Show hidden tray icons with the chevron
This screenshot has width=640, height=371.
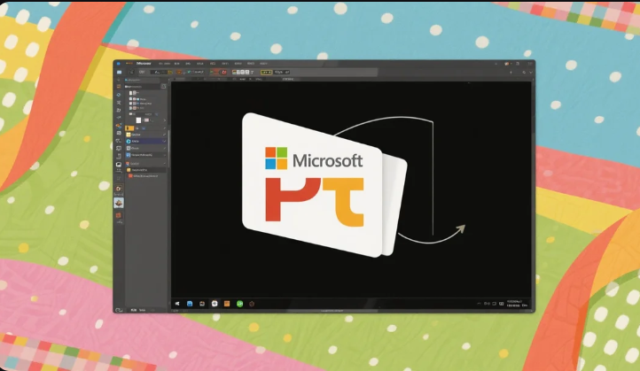click(479, 304)
